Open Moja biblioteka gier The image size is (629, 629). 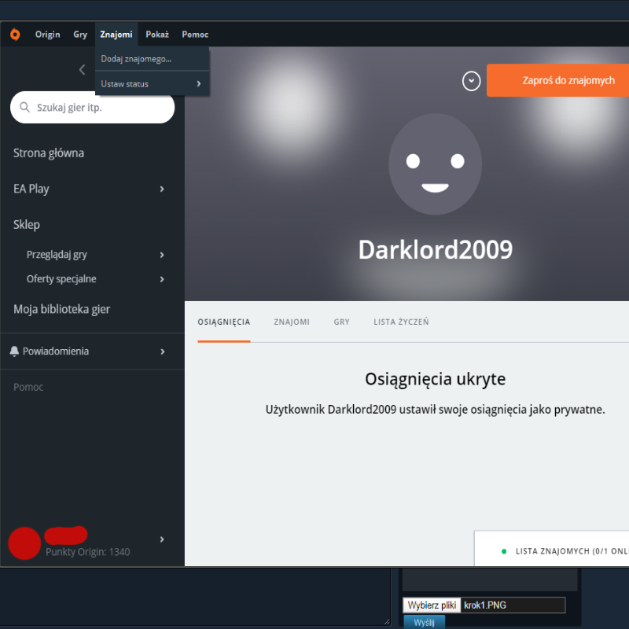[x=61, y=309]
